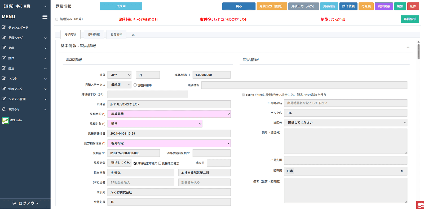Click the 見積確認 button
The width and height of the screenshot is (424, 209).
tap(329, 6)
